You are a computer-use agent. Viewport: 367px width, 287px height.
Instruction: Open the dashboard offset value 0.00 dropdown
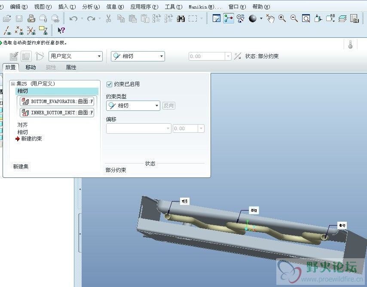click(228, 56)
